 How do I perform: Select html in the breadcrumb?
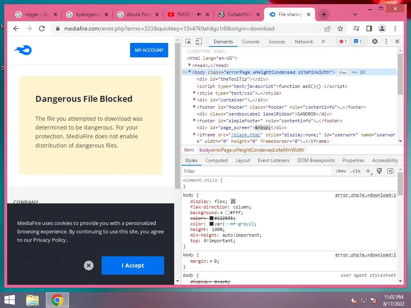point(189,150)
